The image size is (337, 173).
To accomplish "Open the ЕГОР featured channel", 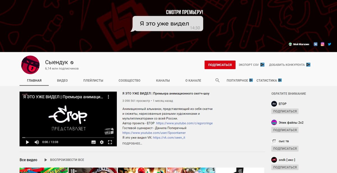I will tap(283, 104).
